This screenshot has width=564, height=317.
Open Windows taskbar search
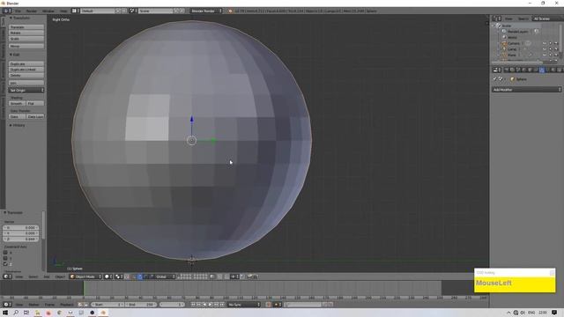click(16, 313)
